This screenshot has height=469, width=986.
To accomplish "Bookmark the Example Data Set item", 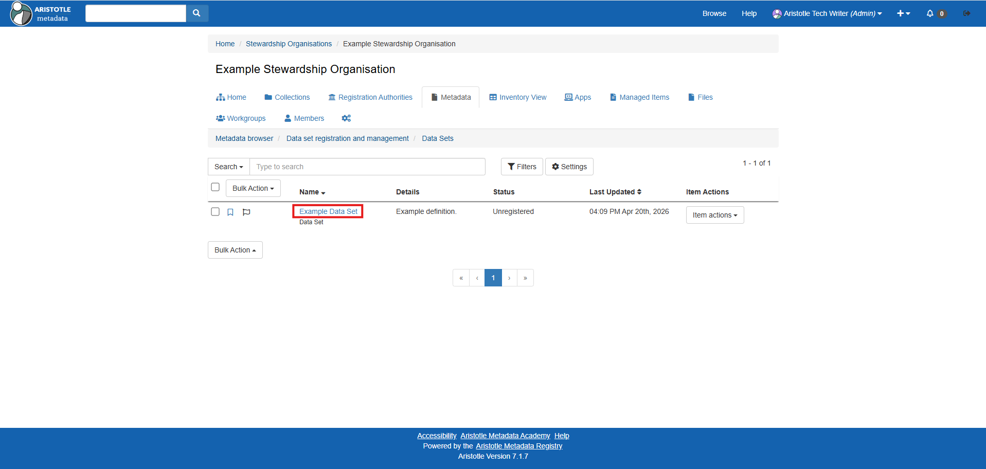I will pos(230,212).
